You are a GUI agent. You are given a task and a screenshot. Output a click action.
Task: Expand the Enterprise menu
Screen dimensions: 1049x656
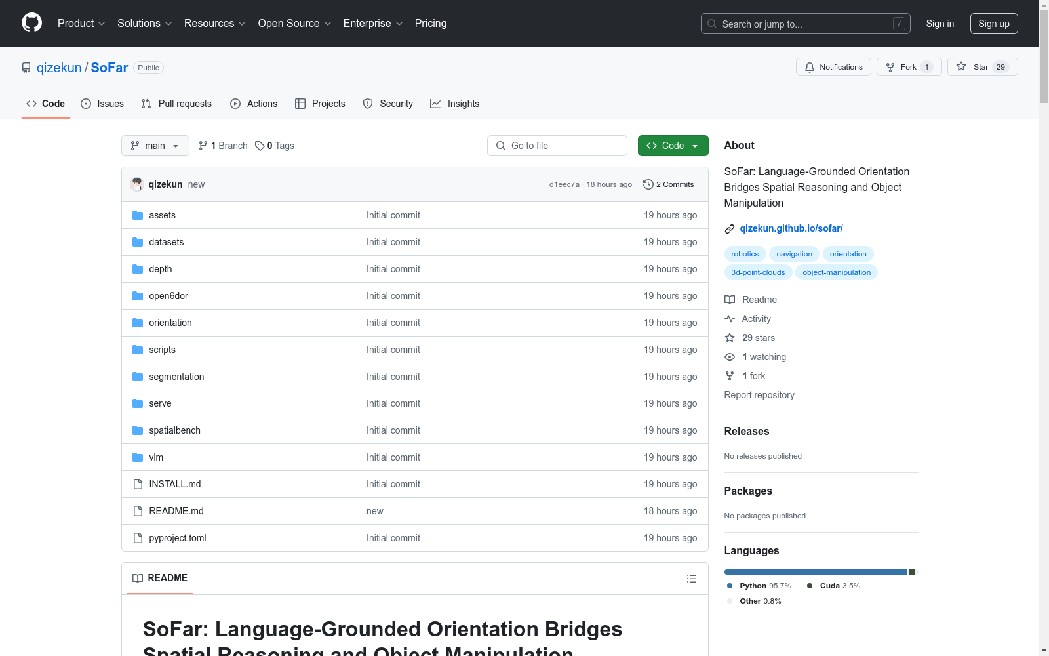click(373, 24)
